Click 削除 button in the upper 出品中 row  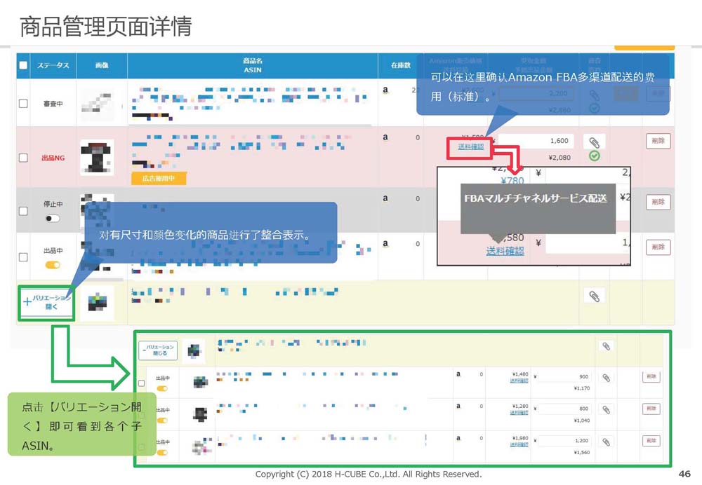658,247
